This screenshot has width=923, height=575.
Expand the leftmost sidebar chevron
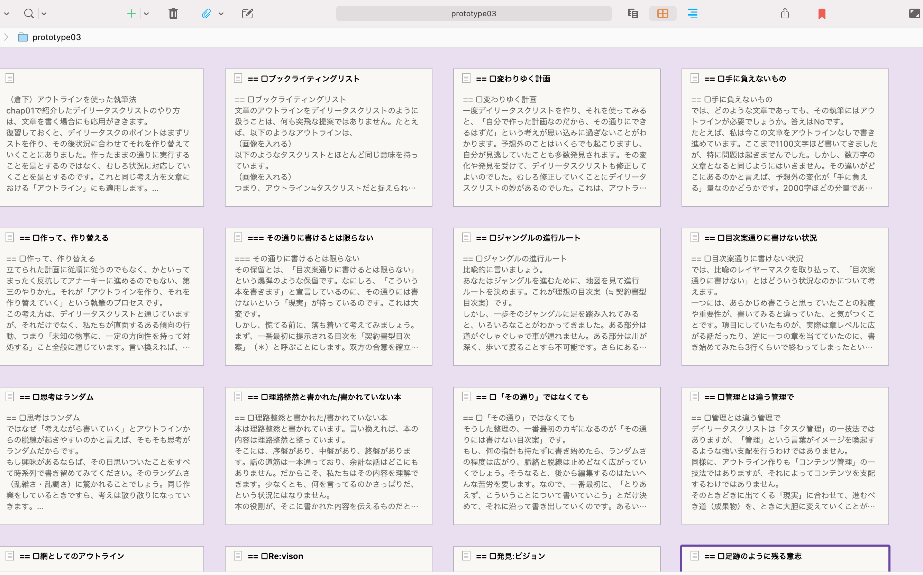(x=7, y=13)
